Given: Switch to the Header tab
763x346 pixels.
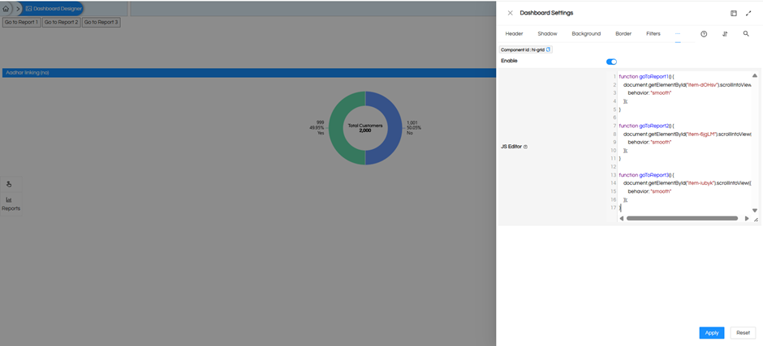Looking at the screenshot, I should [x=514, y=34].
